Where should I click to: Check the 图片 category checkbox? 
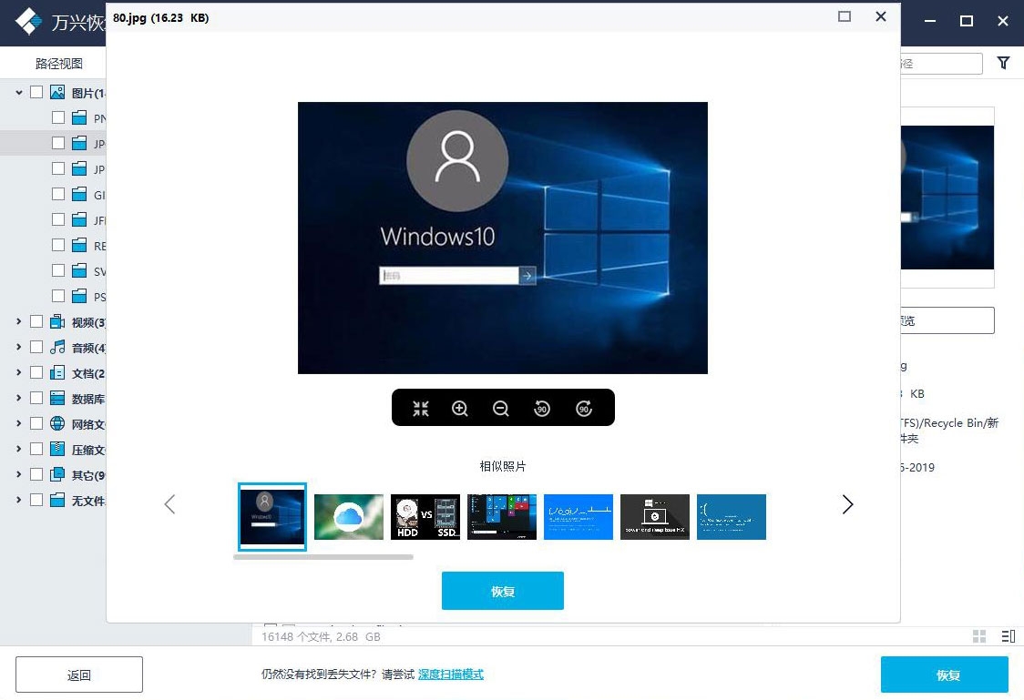tap(36, 91)
